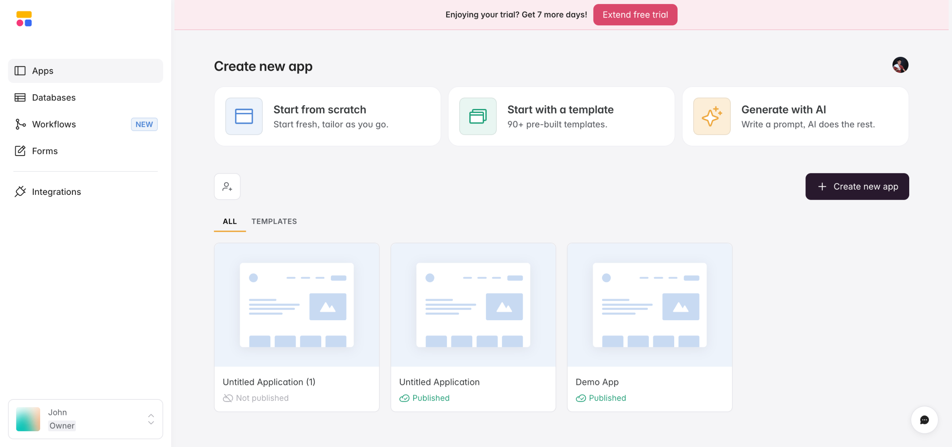952x447 pixels.
Task: Click the Softr logo icon
Action: (x=24, y=19)
